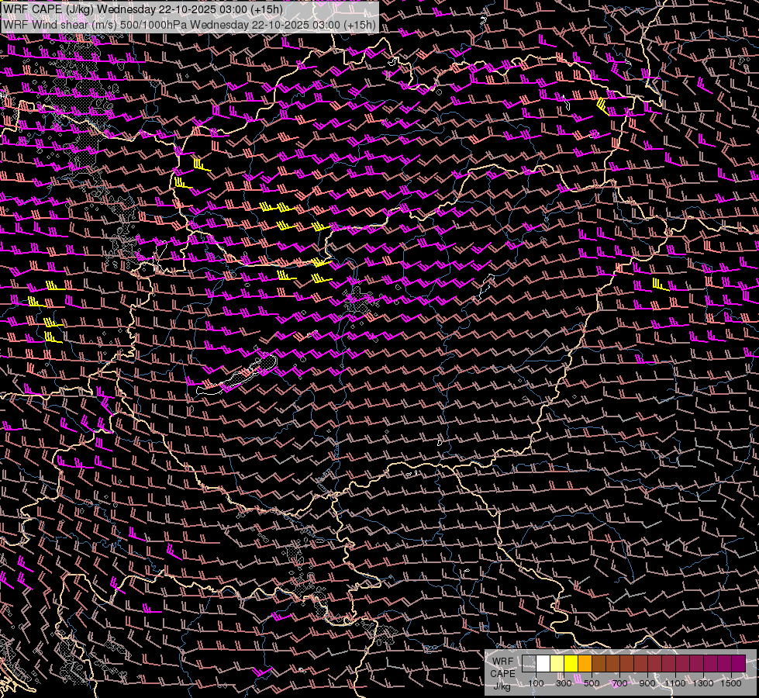Click the gray below-100 legend swatch
759x698 pixels.
(x=529, y=663)
